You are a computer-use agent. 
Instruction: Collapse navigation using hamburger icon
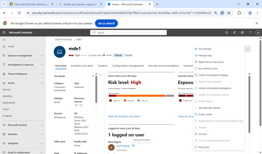[x=4, y=40]
